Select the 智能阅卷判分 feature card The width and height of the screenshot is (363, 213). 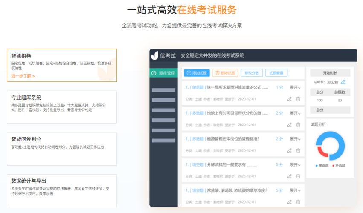point(62,149)
